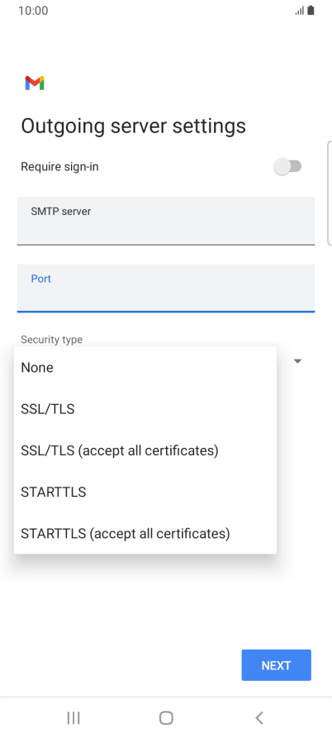The height and width of the screenshot is (738, 332).
Task: Toggle the Require sign-in switch
Action: [x=287, y=167]
